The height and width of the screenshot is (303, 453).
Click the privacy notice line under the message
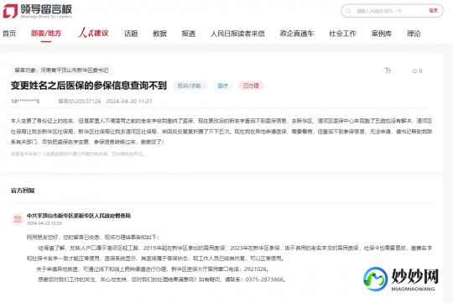[77, 154]
